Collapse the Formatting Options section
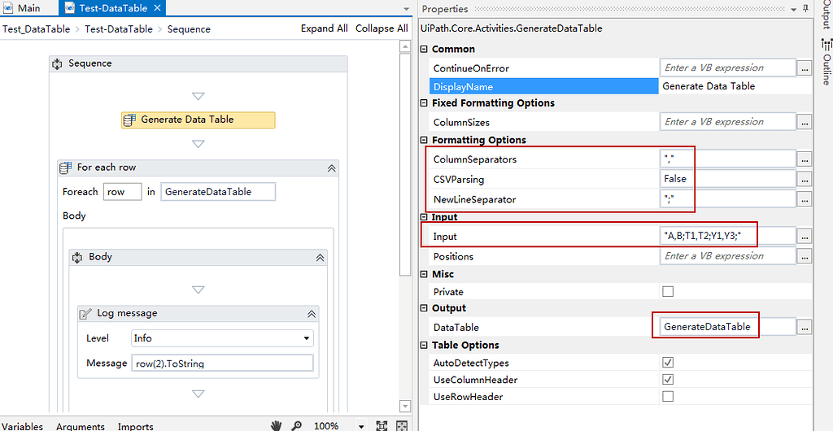833x431 pixels. (424, 140)
